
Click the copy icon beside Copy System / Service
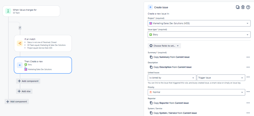pyautogui.click(x=151, y=113)
